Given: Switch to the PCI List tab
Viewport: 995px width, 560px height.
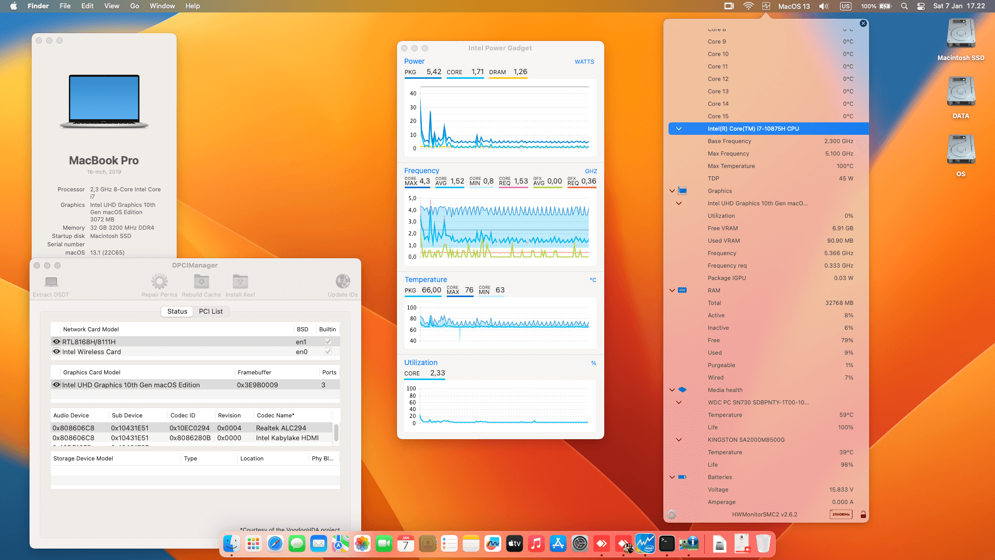Looking at the screenshot, I should click(210, 312).
